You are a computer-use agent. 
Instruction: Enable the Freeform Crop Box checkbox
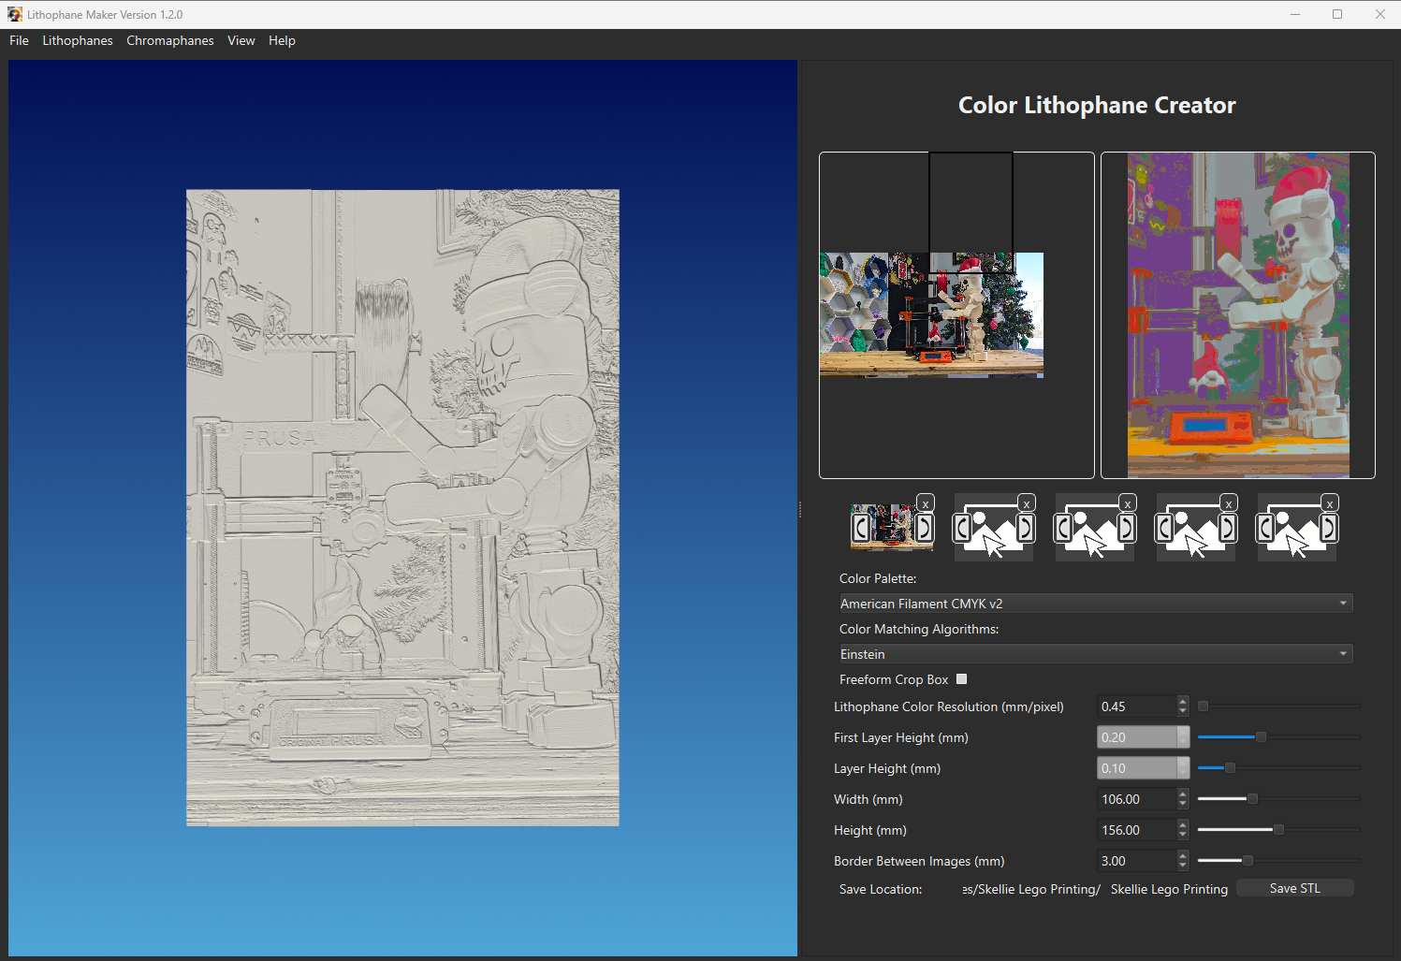961,679
